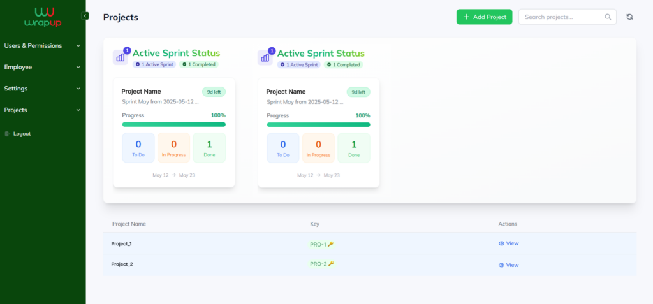Select the Done count tile in second card
The width and height of the screenshot is (653, 304).
pyautogui.click(x=354, y=148)
